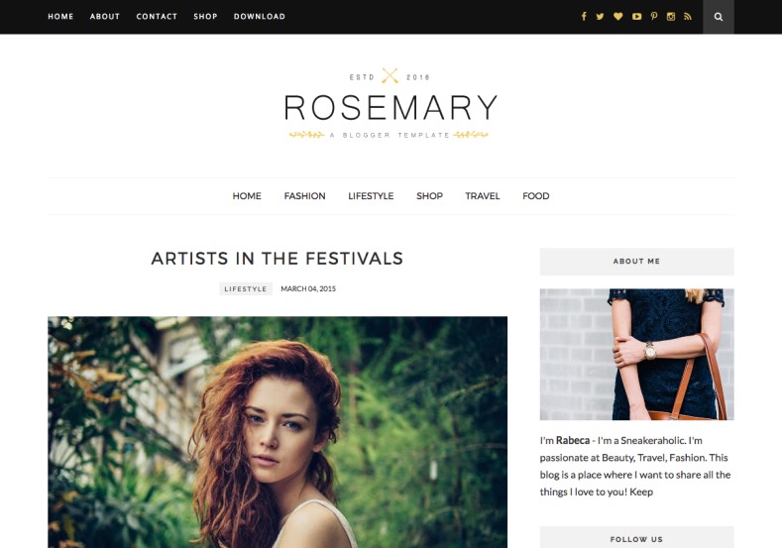Viewport: 782px width, 548px height.
Task: Open the Instagram social icon
Action: [x=671, y=17]
